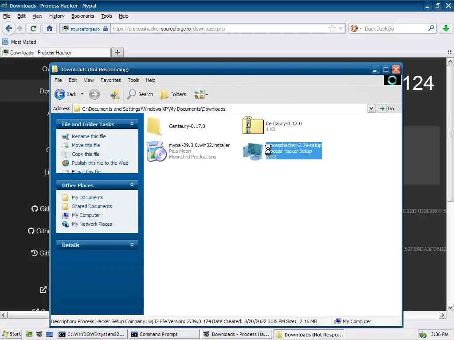Click DuckDuckGo search magnifier
454x340 pixels.
point(431,28)
